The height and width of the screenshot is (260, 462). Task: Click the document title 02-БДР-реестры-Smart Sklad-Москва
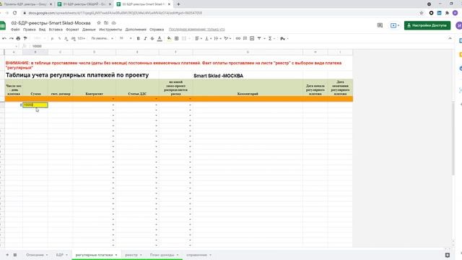[x=51, y=23]
